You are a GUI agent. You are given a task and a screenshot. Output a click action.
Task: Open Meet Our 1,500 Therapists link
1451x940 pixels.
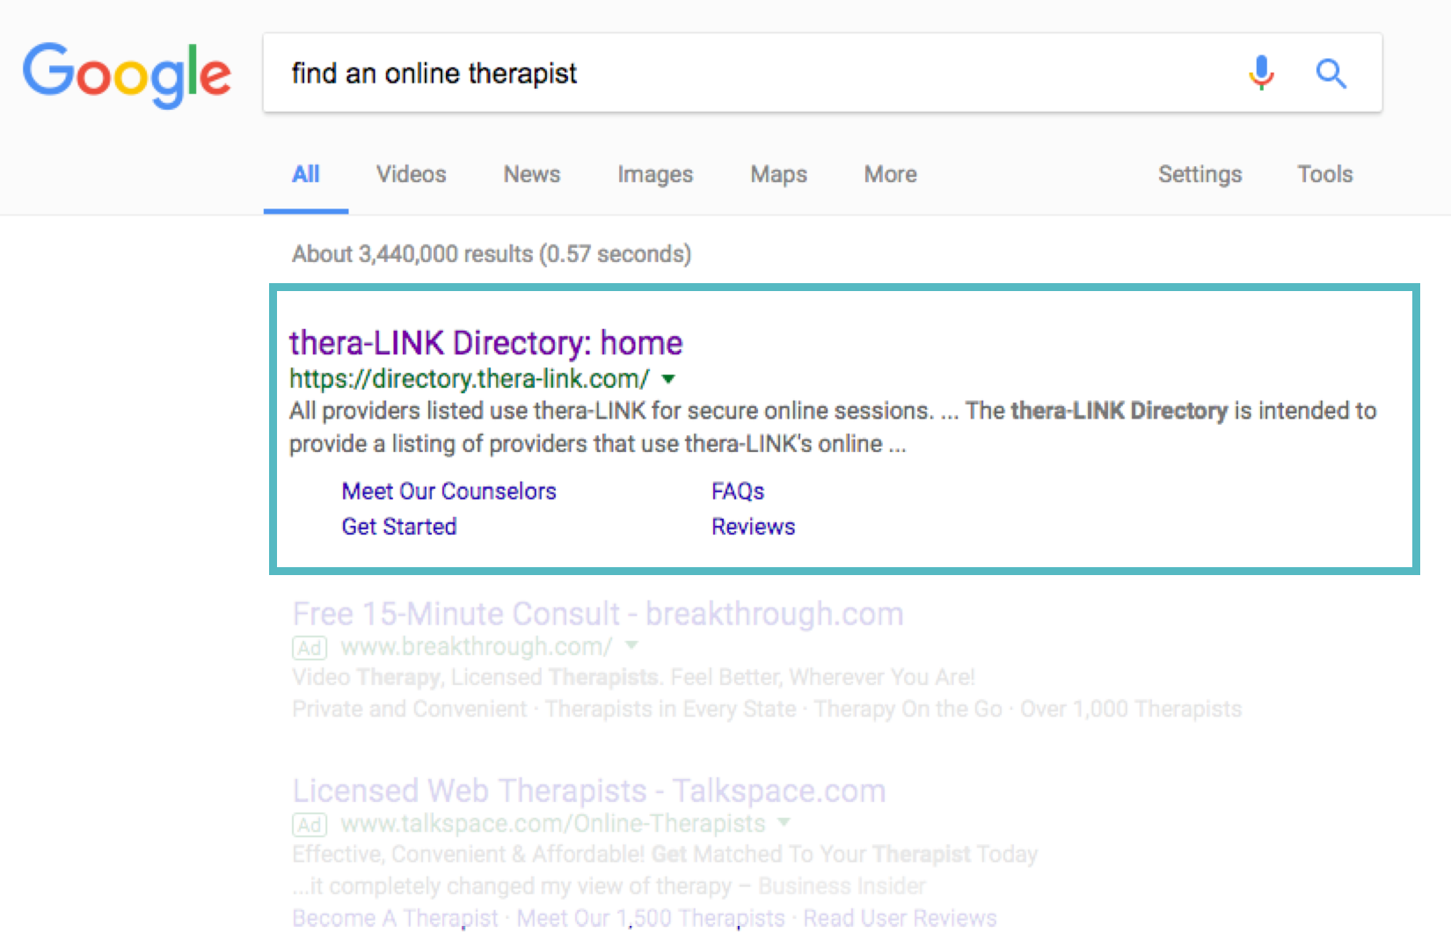click(x=651, y=918)
